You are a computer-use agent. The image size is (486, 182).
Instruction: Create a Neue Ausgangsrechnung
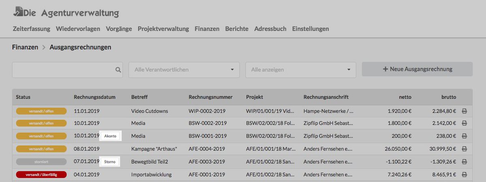pos(417,69)
